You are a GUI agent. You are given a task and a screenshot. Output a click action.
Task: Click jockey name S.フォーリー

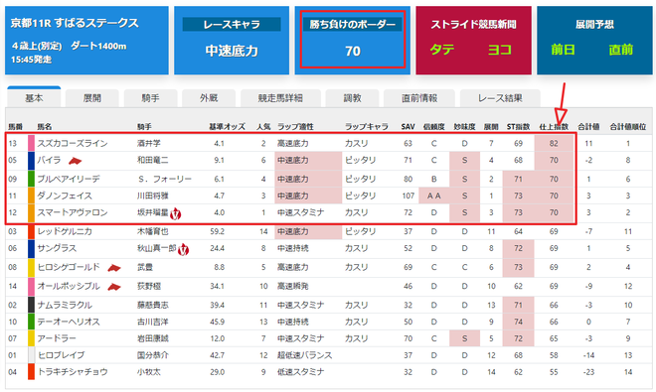(164, 179)
